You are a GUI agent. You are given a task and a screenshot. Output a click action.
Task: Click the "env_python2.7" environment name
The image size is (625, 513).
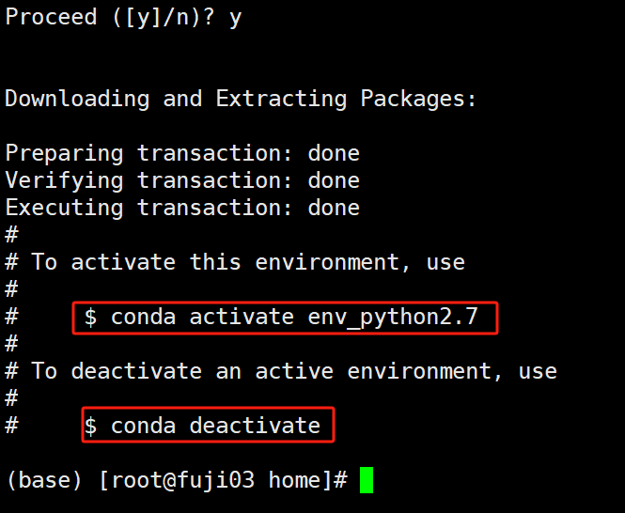[393, 318]
